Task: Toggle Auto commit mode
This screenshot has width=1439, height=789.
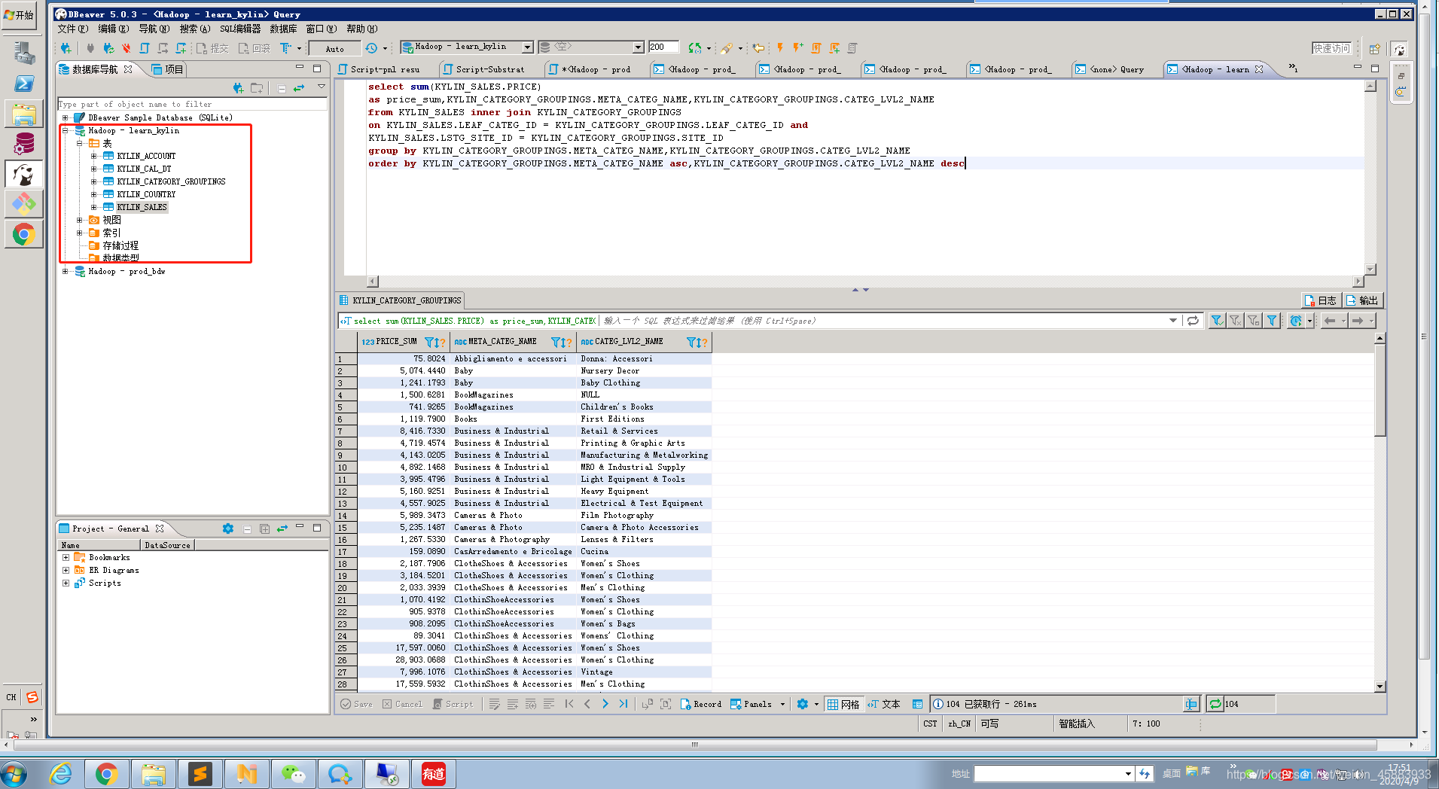Action: pos(335,48)
